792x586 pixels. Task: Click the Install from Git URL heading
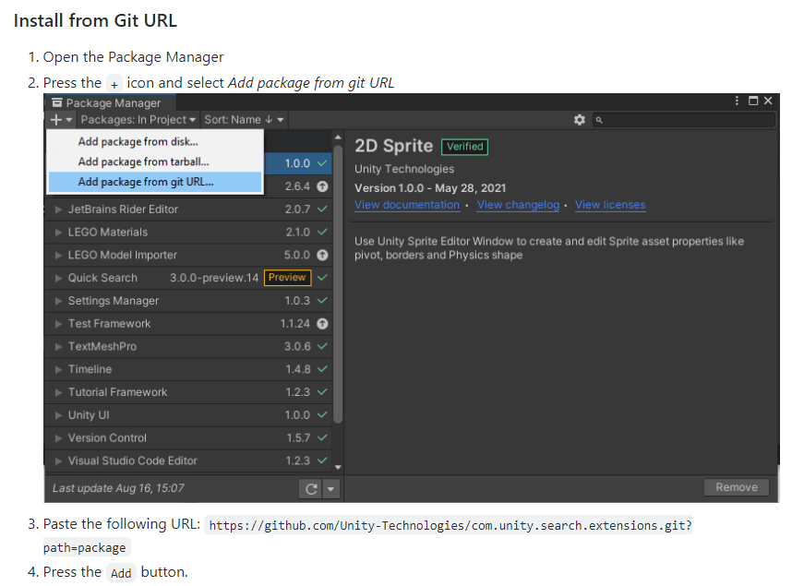coord(95,20)
